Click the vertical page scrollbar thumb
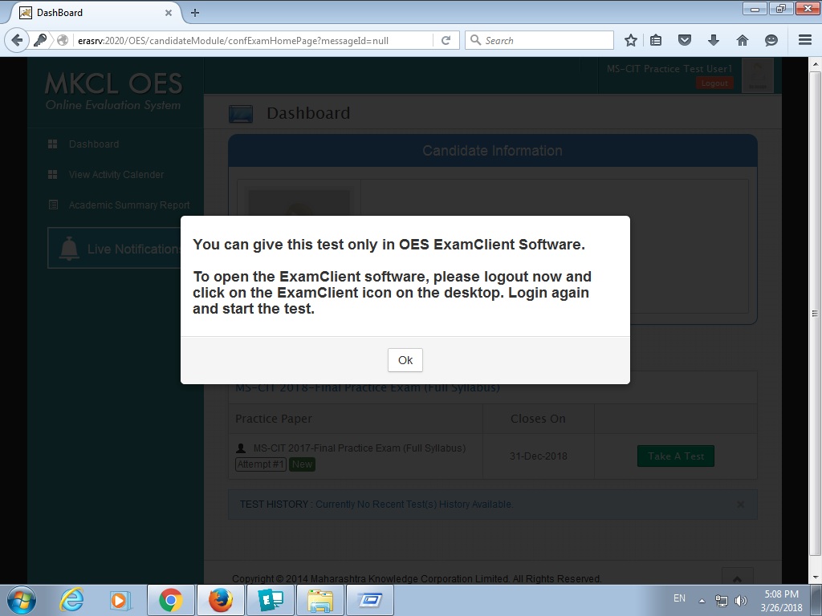The image size is (822, 616). [x=816, y=314]
